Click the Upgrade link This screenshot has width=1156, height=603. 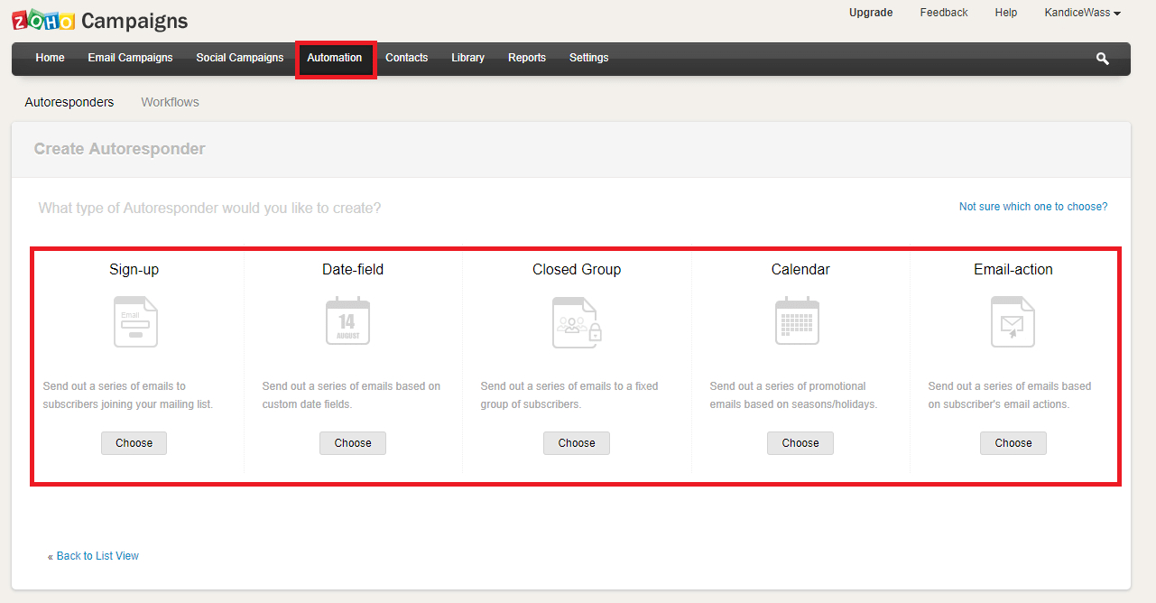[871, 13]
